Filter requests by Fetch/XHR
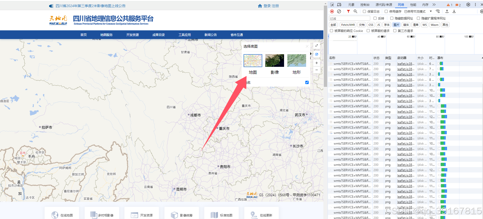This screenshot has height=219, width=483. tap(348, 25)
